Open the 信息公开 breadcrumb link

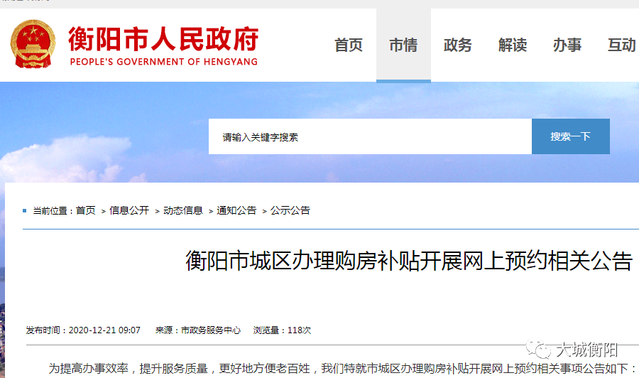(129, 210)
